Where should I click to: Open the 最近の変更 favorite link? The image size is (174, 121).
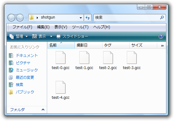[25, 78]
